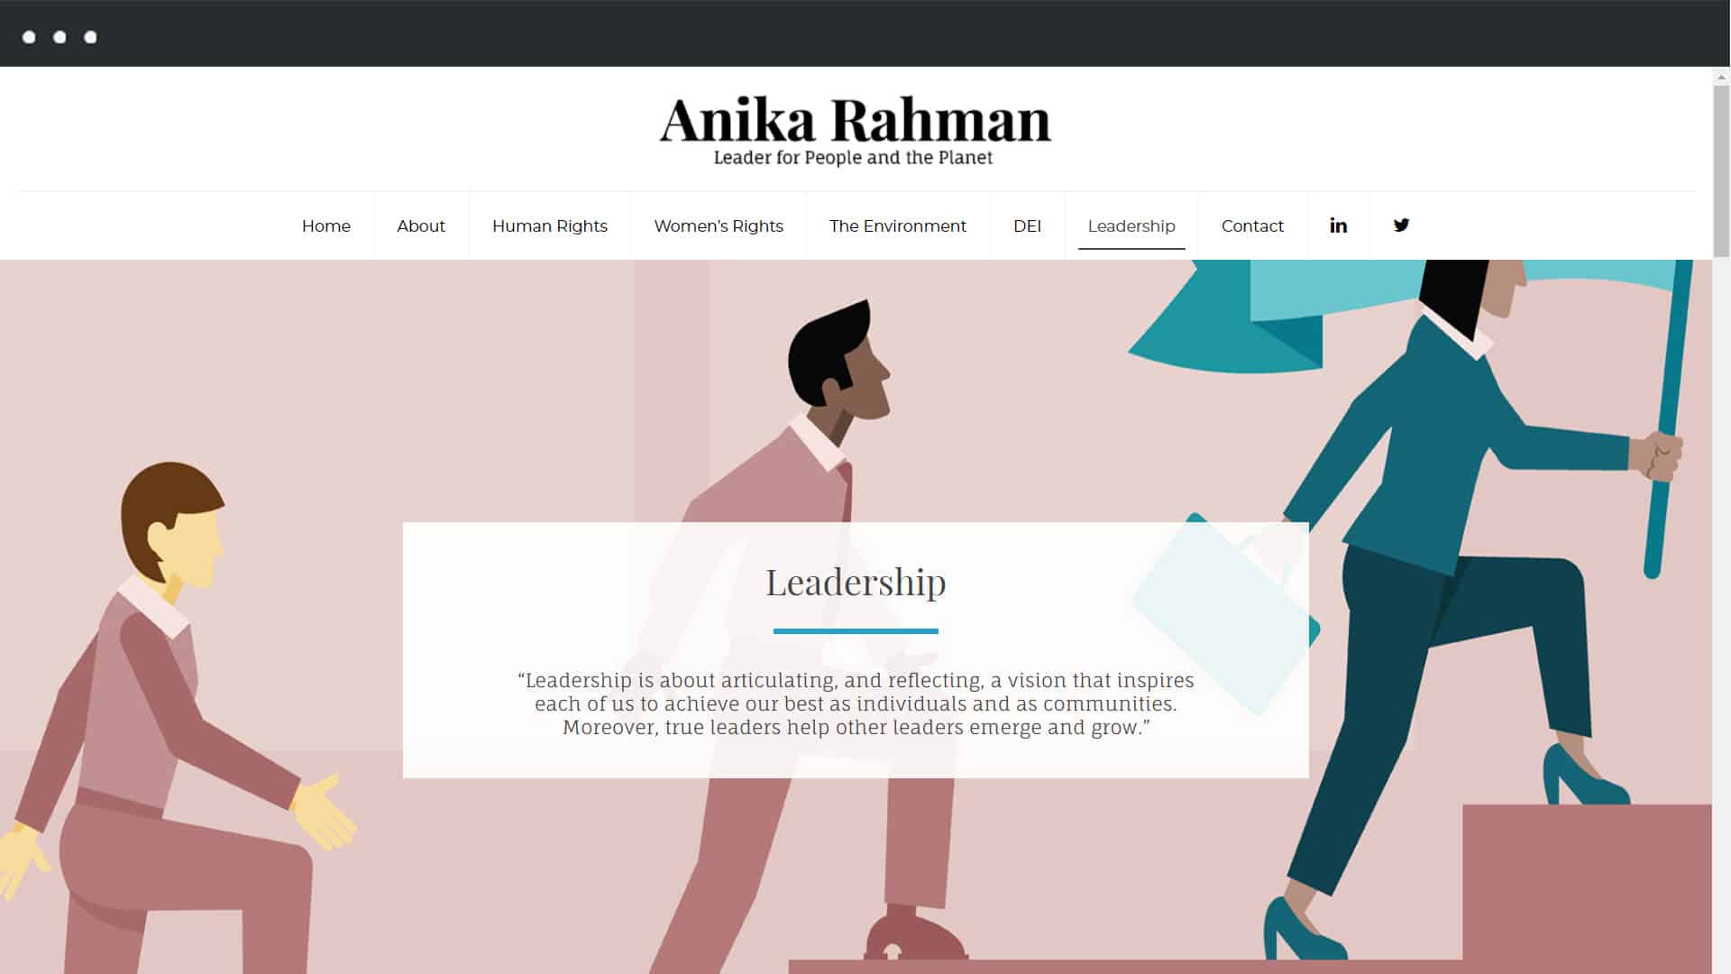
Task: Click the leadership quote text
Action: tap(856, 703)
